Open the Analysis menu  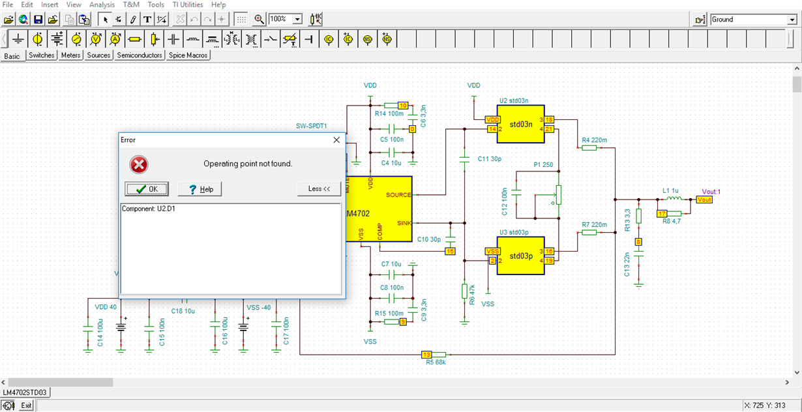pyautogui.click(x=102, y=5)
